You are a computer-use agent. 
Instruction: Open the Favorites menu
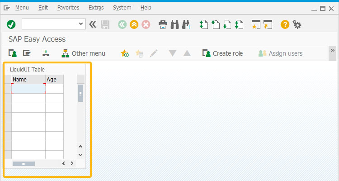68,8
